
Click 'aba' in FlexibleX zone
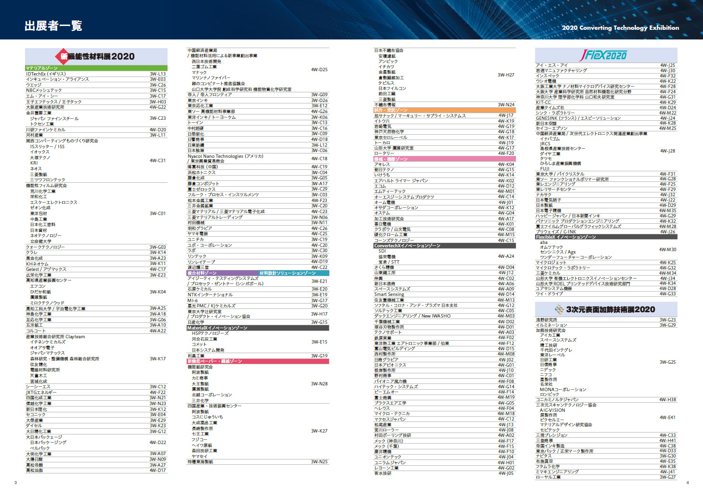click(x=544, y=242)
